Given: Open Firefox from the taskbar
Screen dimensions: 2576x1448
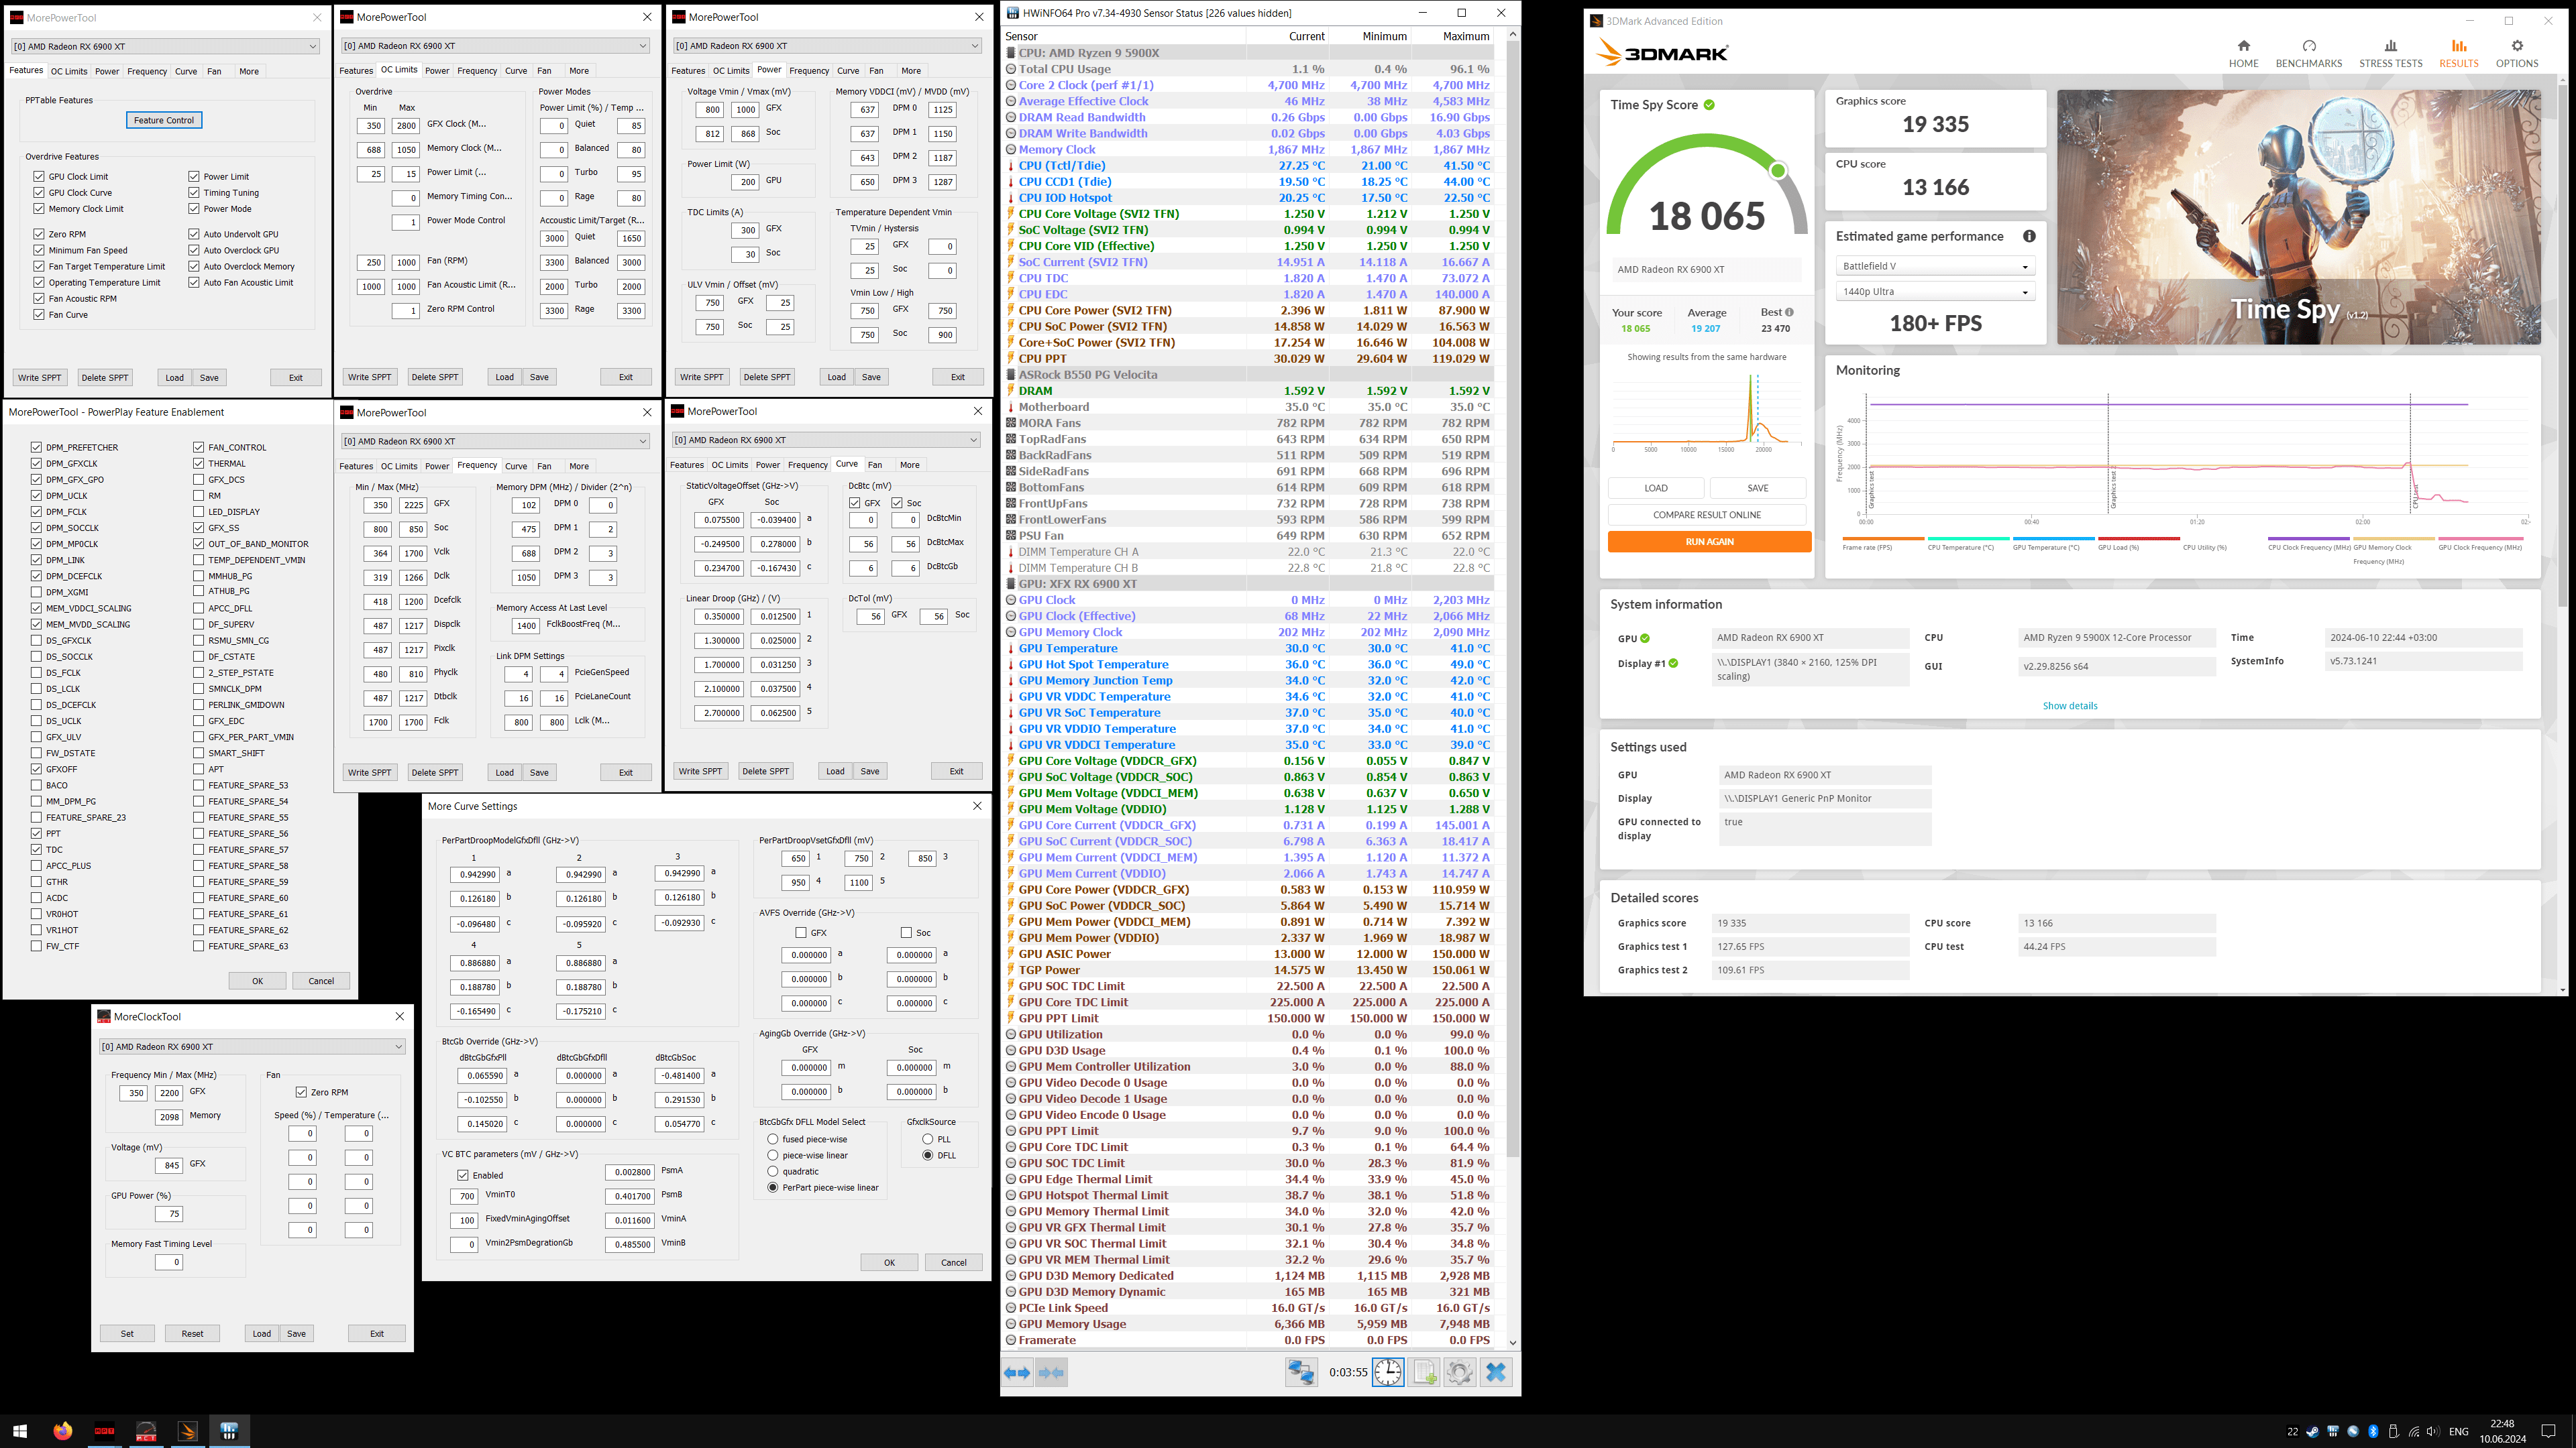Looking at the screenshot, I should pos(63,1430).
